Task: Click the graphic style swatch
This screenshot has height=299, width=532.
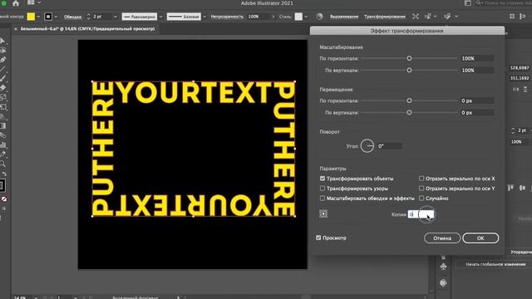Action: coord(298,17)
